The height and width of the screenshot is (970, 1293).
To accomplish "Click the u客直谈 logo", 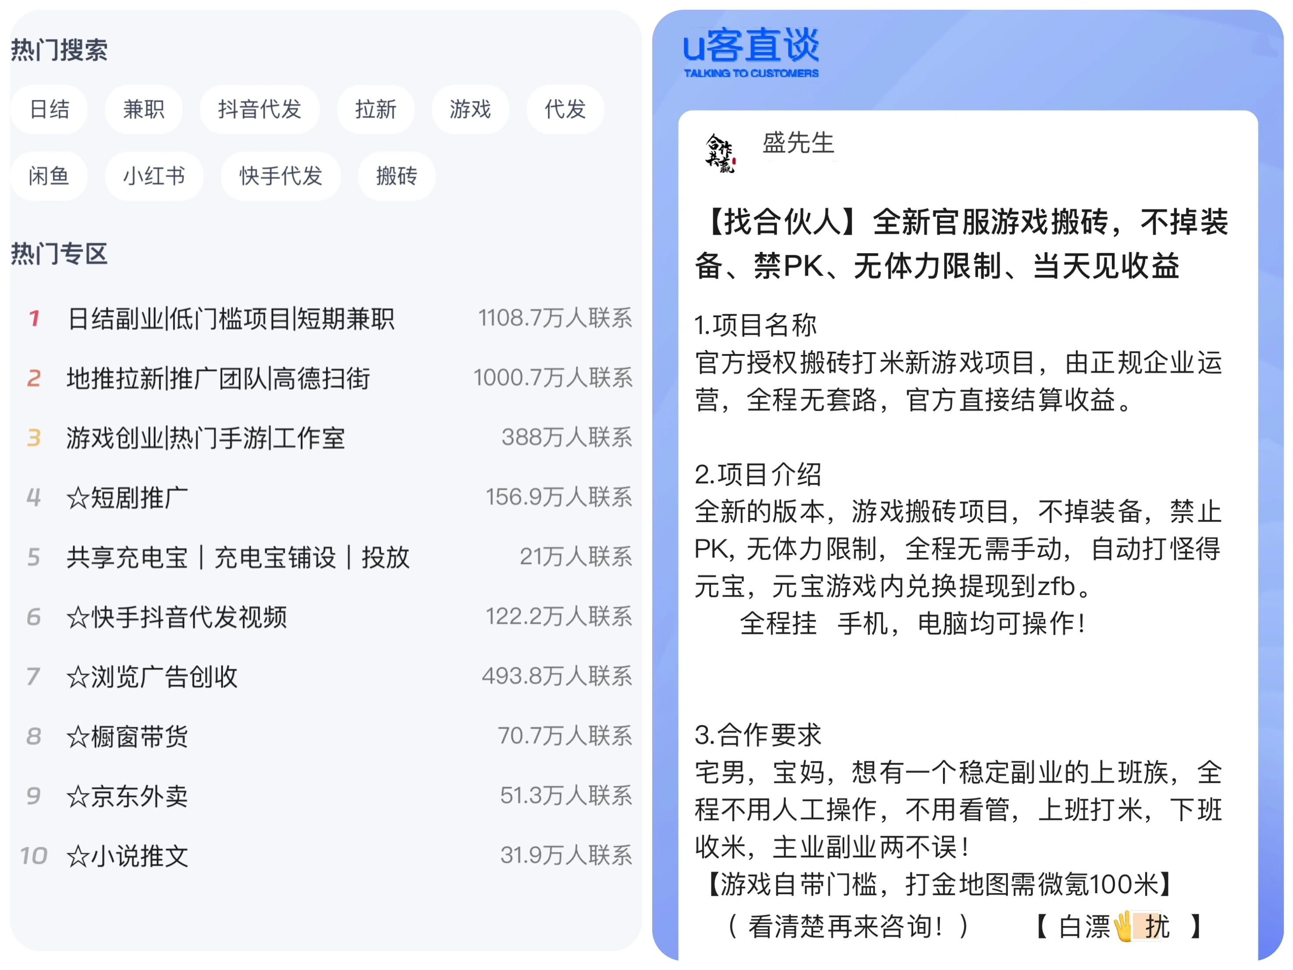I will click(x=751, y=53).
